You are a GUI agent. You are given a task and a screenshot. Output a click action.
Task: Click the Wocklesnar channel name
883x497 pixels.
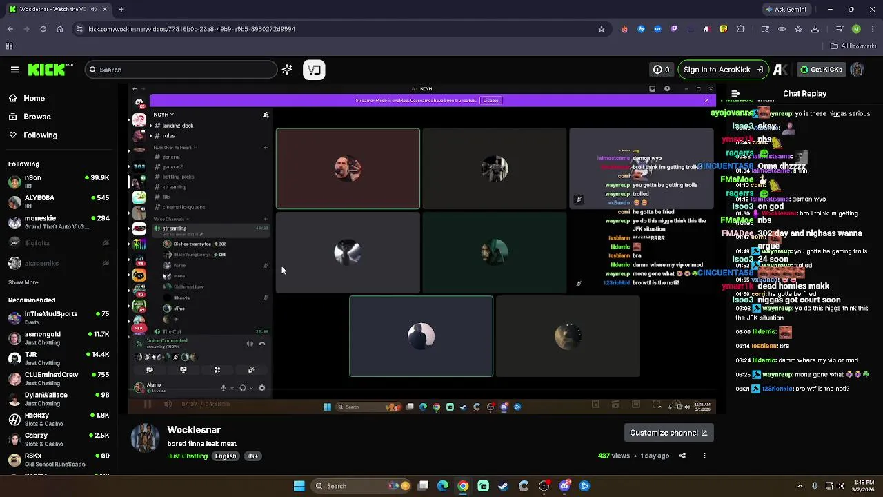[x=194, y=430]
